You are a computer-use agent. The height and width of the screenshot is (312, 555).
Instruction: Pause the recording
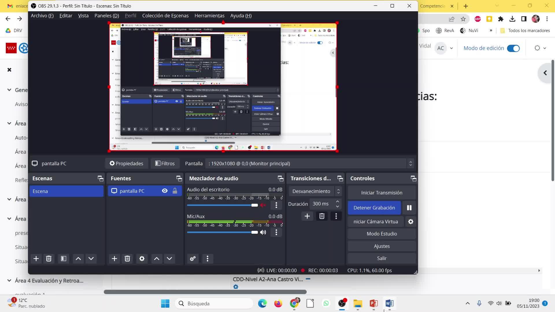coord(409,208)
